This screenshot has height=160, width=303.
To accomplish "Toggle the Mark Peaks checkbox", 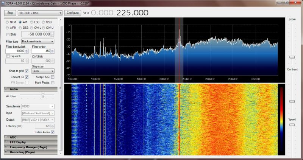I will point(53,82).
